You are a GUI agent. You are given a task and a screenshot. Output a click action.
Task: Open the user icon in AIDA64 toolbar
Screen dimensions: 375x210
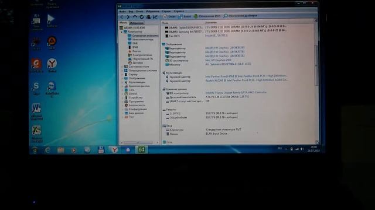[x=148, y=17]
